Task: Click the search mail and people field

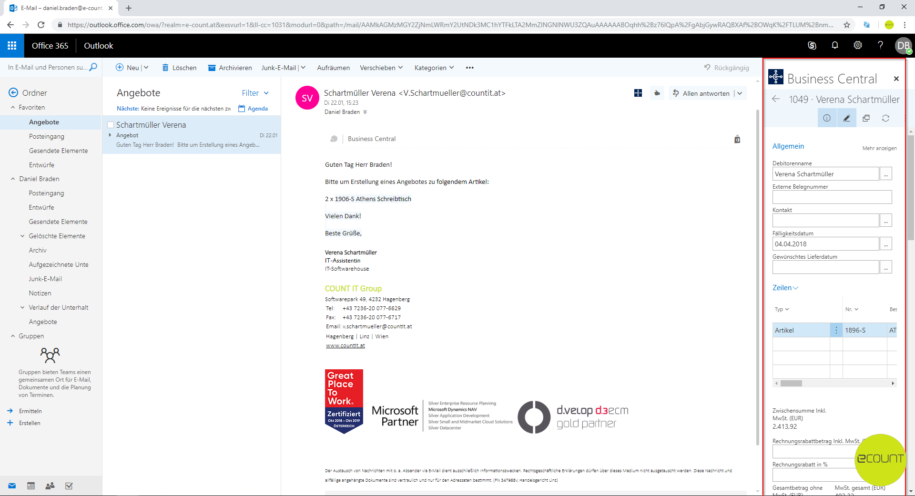Action: 48,67
